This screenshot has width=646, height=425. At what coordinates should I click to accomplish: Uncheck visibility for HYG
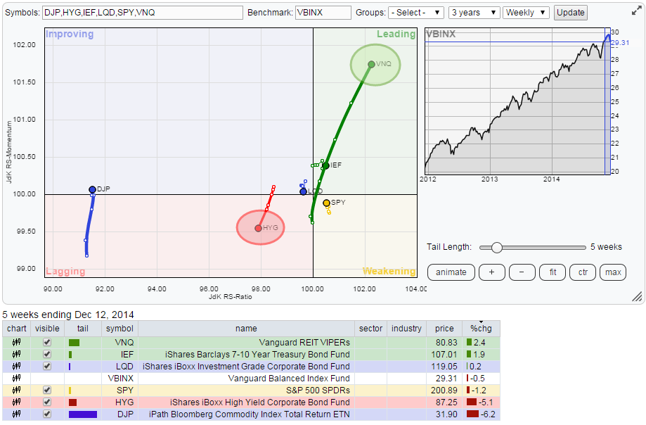[47, 402]
